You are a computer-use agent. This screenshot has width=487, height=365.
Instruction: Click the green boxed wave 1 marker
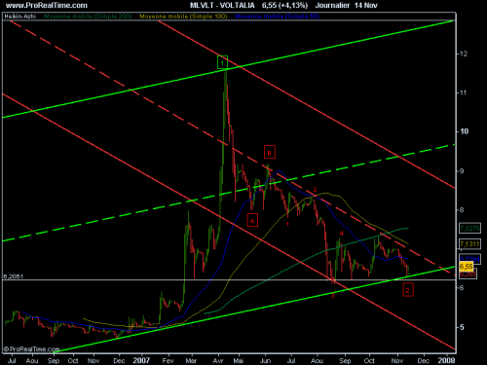pyautogui.click(x=222, y=62)
